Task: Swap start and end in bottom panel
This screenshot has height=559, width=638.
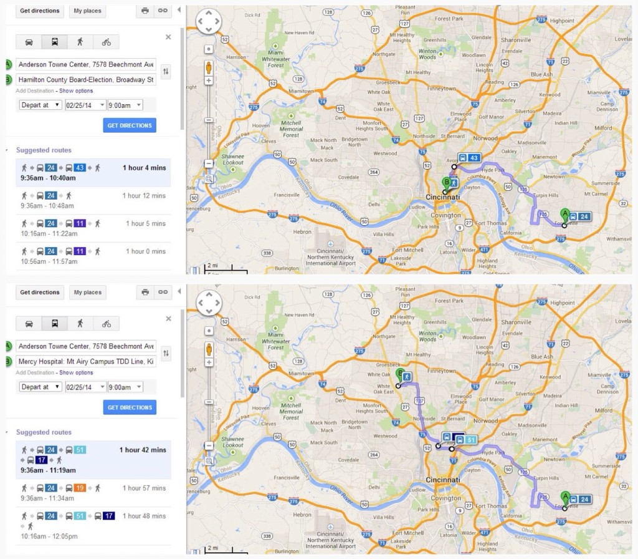Action: [x=166, y=353]
